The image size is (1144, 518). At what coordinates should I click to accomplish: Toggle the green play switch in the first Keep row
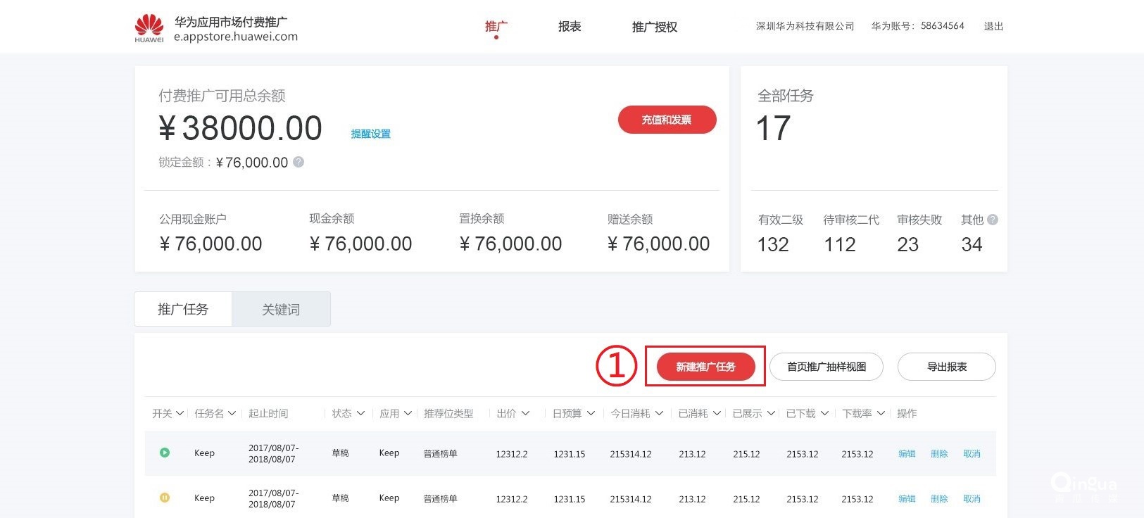pos(165,453)
